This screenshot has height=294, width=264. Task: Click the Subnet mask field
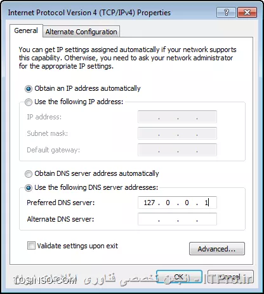click(x=177, y=133)
